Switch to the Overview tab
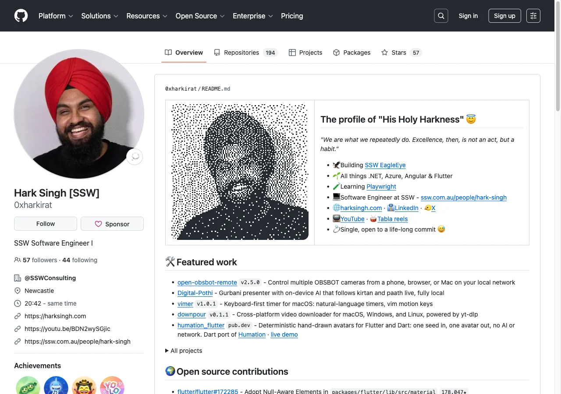The width and height of the screenshot is (561, 394). (184, 53)
